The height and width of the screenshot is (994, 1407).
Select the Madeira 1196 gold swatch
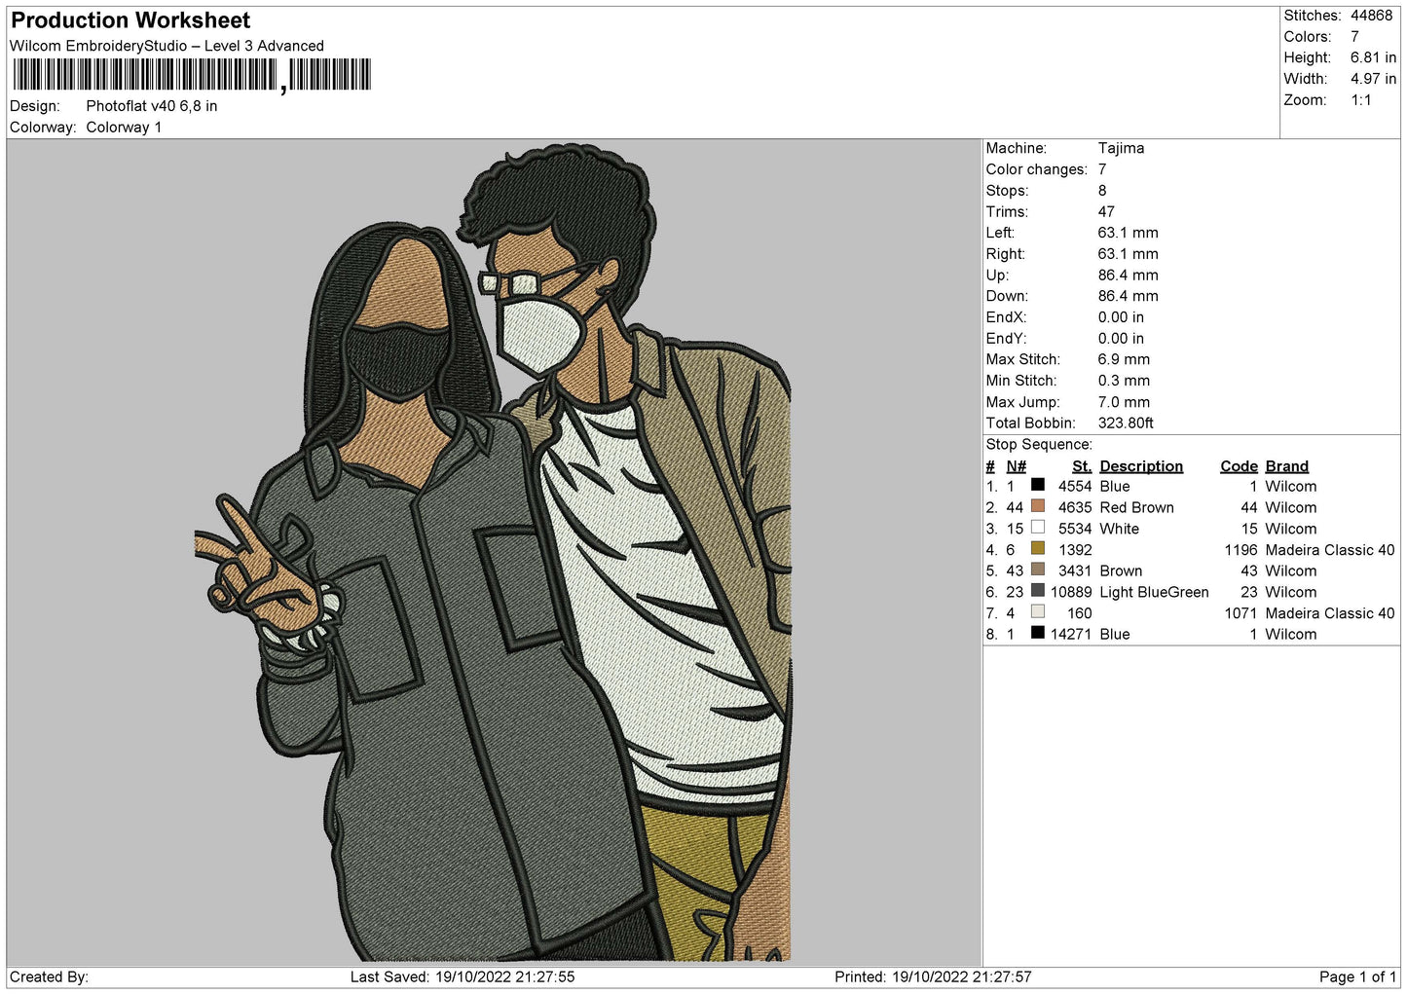point(1038,548)
